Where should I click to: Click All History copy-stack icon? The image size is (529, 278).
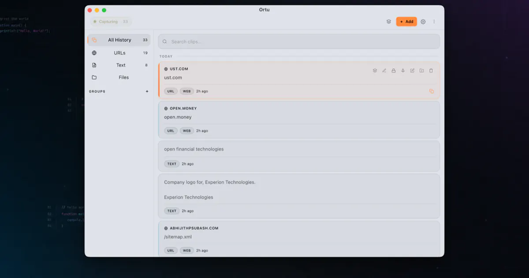pos(94,40)
